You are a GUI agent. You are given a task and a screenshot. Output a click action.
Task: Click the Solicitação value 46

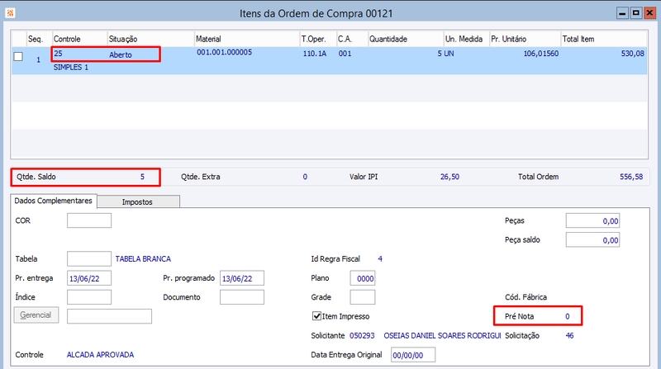569,336
